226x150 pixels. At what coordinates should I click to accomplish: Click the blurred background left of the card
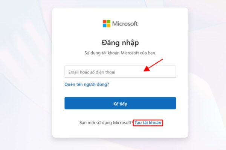(x=26, y=75)
